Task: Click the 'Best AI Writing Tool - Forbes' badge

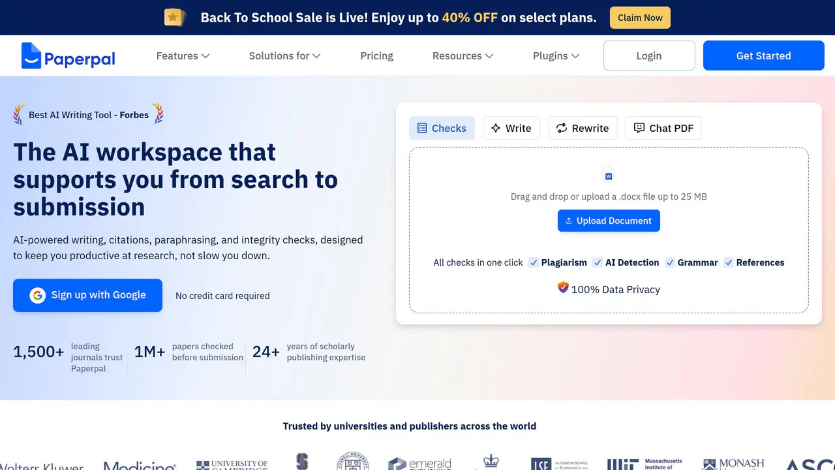Action: 89,115
